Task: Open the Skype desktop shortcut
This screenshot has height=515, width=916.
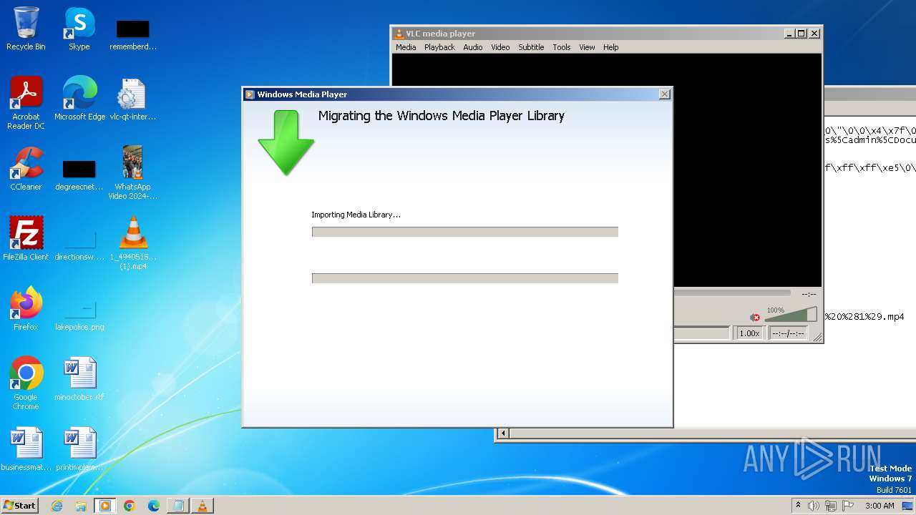Action: point(79,29)
